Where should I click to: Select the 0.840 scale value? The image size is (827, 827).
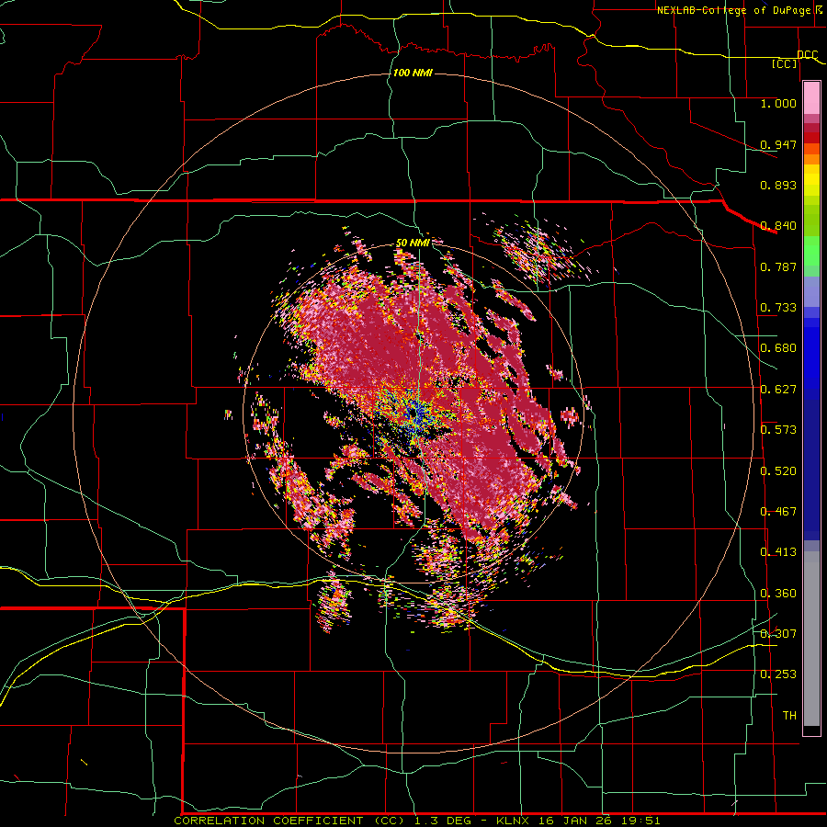pyautogui.click(x=778, y=226)
